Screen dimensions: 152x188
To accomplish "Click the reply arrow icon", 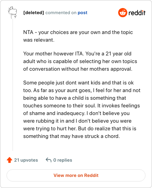I will 49,160.
